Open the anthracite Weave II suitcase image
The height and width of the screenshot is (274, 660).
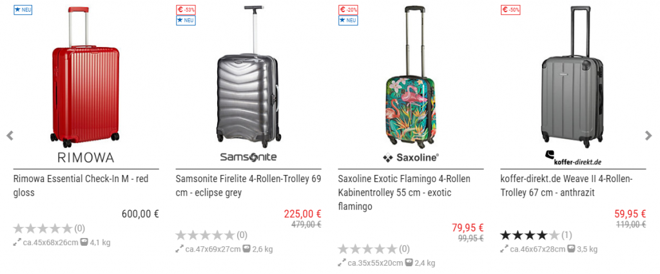573,74
